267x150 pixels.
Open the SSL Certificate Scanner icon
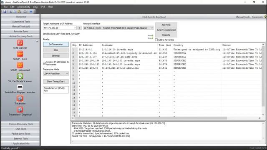(x=20, y=76)
